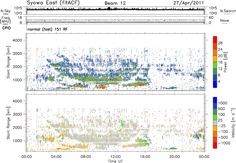Select the "3000" range tick of the Power panel
The height and width of the screenshot is (163, 236).
tap(17, 54)
